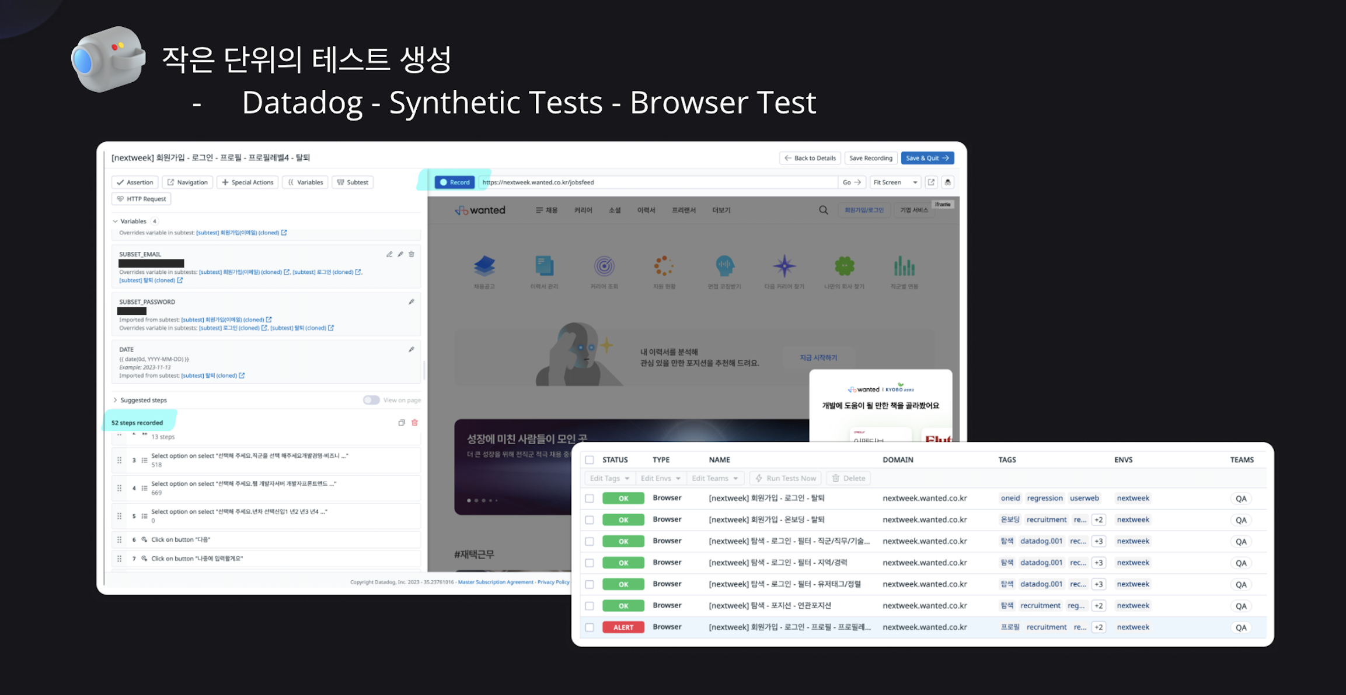
Task: Check the box for 필터 - 지역/경력 test
Action: coord(590,563)
